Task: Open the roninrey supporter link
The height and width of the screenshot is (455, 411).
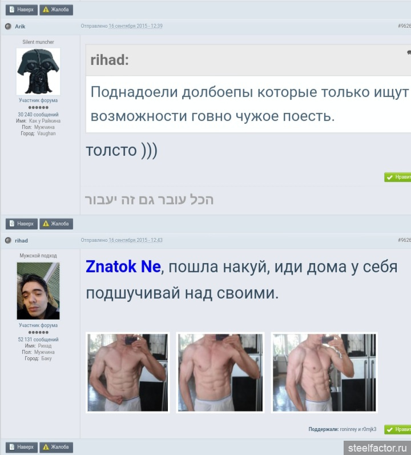Action: point(348,429)
